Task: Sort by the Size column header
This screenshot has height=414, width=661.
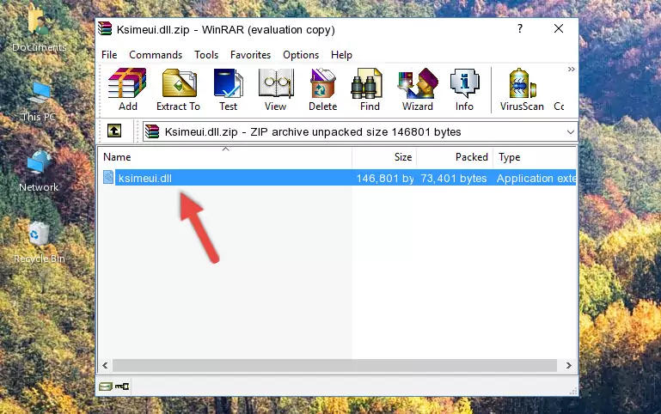Action: (384, 157)
